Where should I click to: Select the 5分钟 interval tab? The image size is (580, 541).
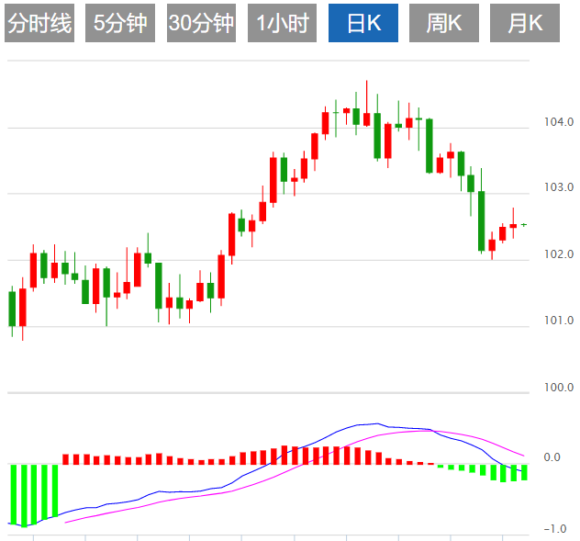120,23
